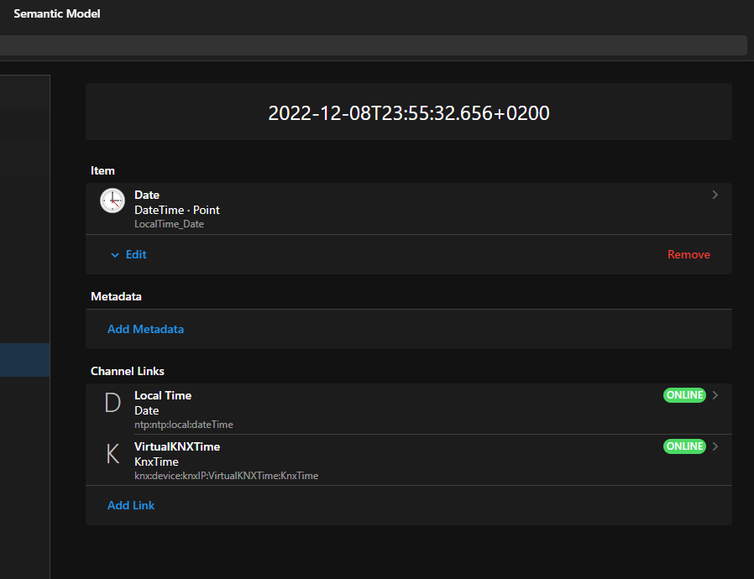Click the ONLINE badge for Local Time

coord(684,395)
